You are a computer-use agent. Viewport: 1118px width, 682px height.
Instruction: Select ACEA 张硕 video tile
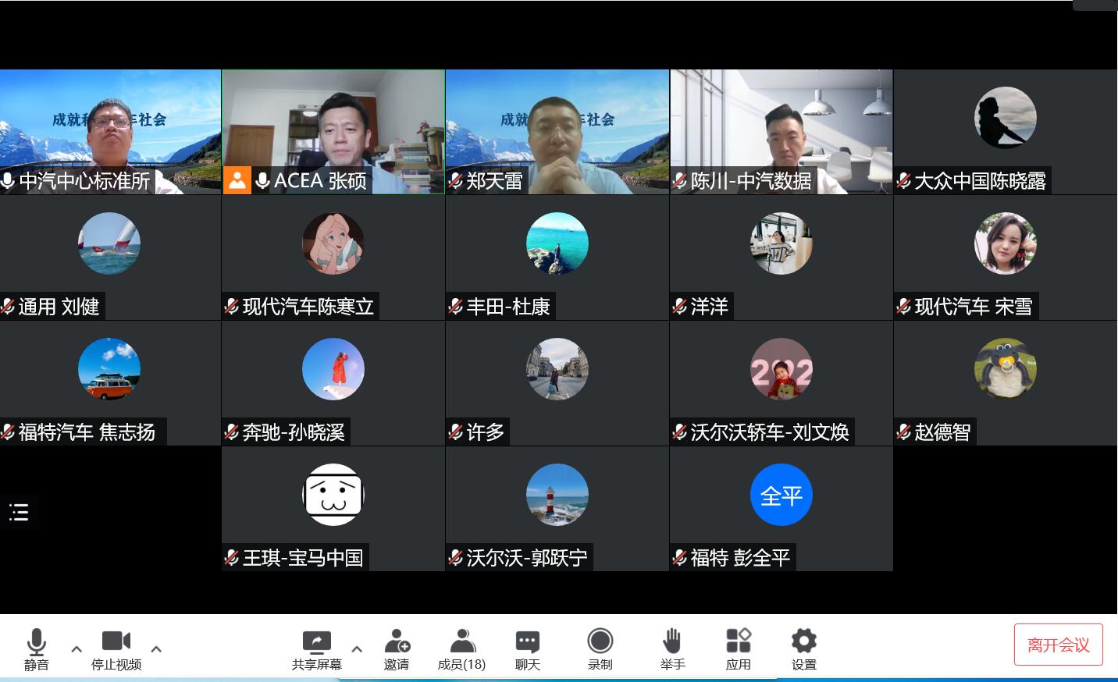point(333,125)
